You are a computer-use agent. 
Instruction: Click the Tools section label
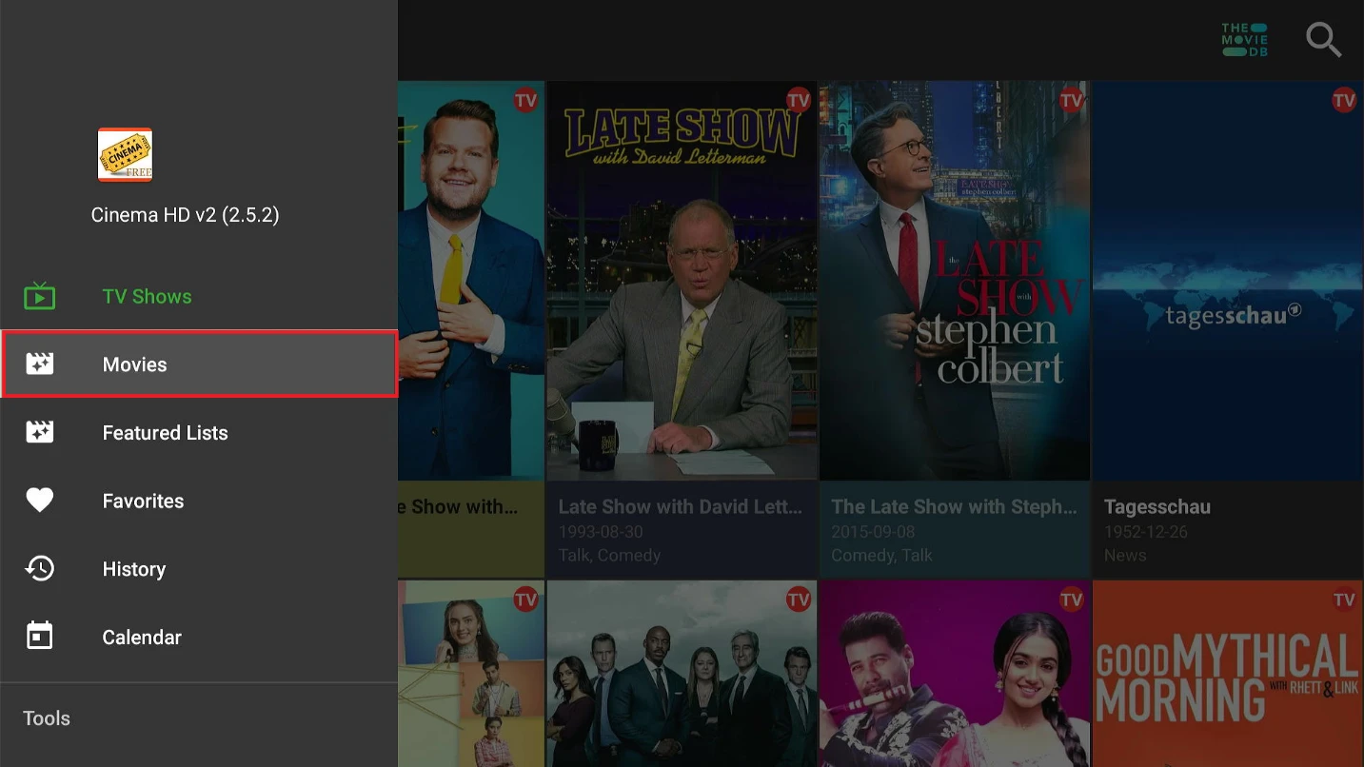click(x=47, y=718)
